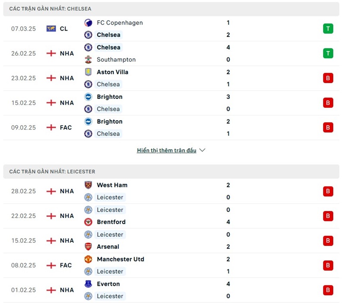Click Champions League flag icon
The width and height of the screenshot is (345, 303).
(x=51, y=29)
